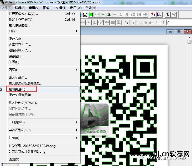Select the red-circle pointer delete tool
192x166 pixels.
[153, 15]
